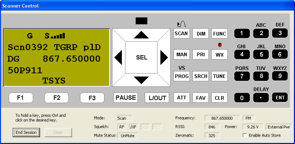295x144 pixels.
Task: Click the F2 softkey
Action: point(56,98)
